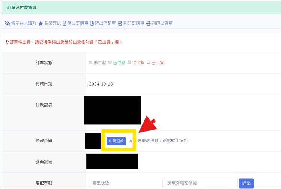Click the 付款記錄 row label
This screenshot has height=189, width=281.
44,105
